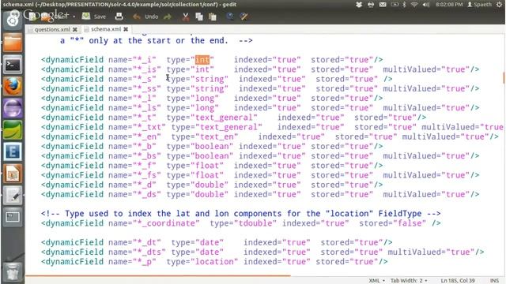506x284 pixels.
Task: Click stored="false" on the coordinate line
Action: coord(392,223)
